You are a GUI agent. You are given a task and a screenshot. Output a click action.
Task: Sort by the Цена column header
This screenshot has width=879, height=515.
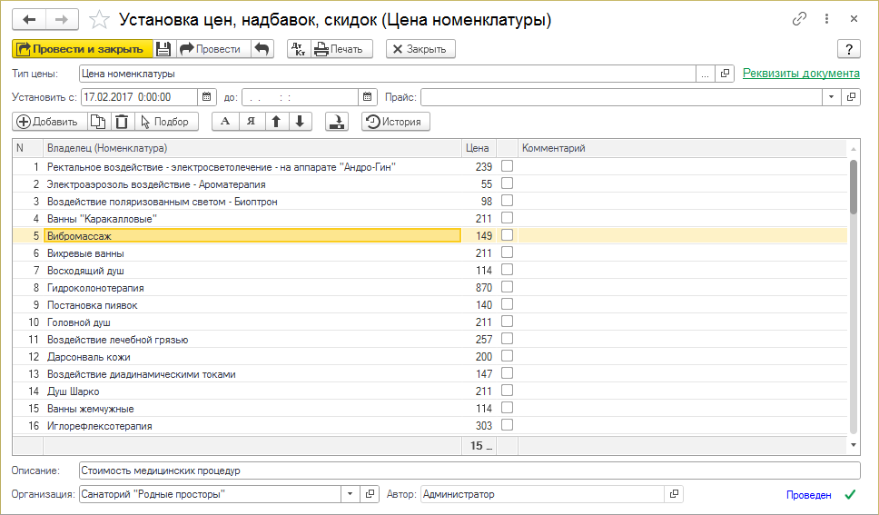coord(478,148)
